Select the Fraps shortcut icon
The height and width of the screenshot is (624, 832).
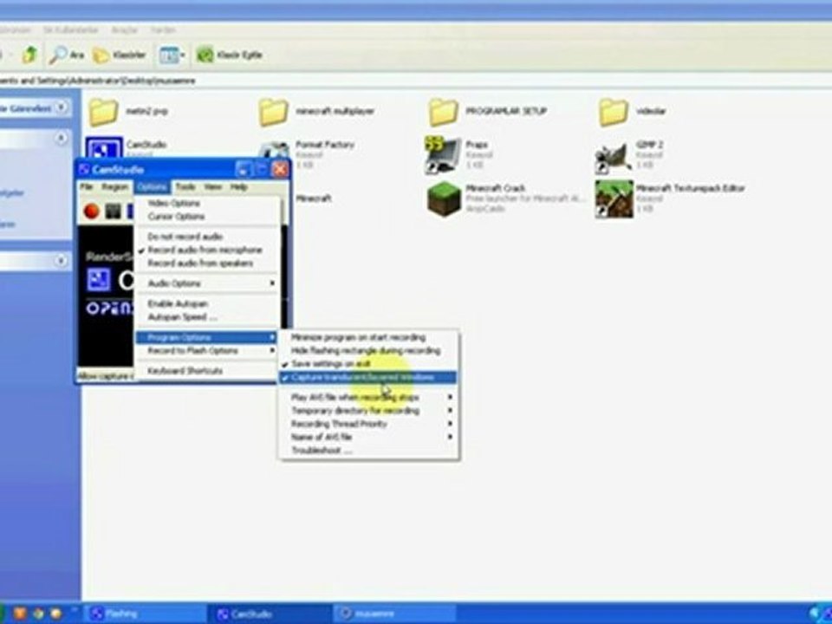tap(443, 155)
